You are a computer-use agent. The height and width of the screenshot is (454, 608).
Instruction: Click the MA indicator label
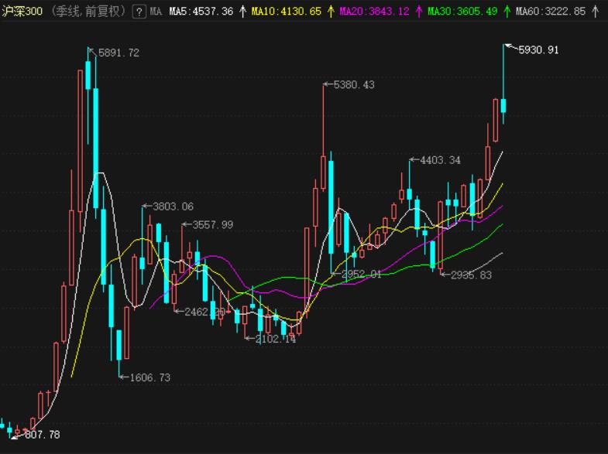coord(156,12)
